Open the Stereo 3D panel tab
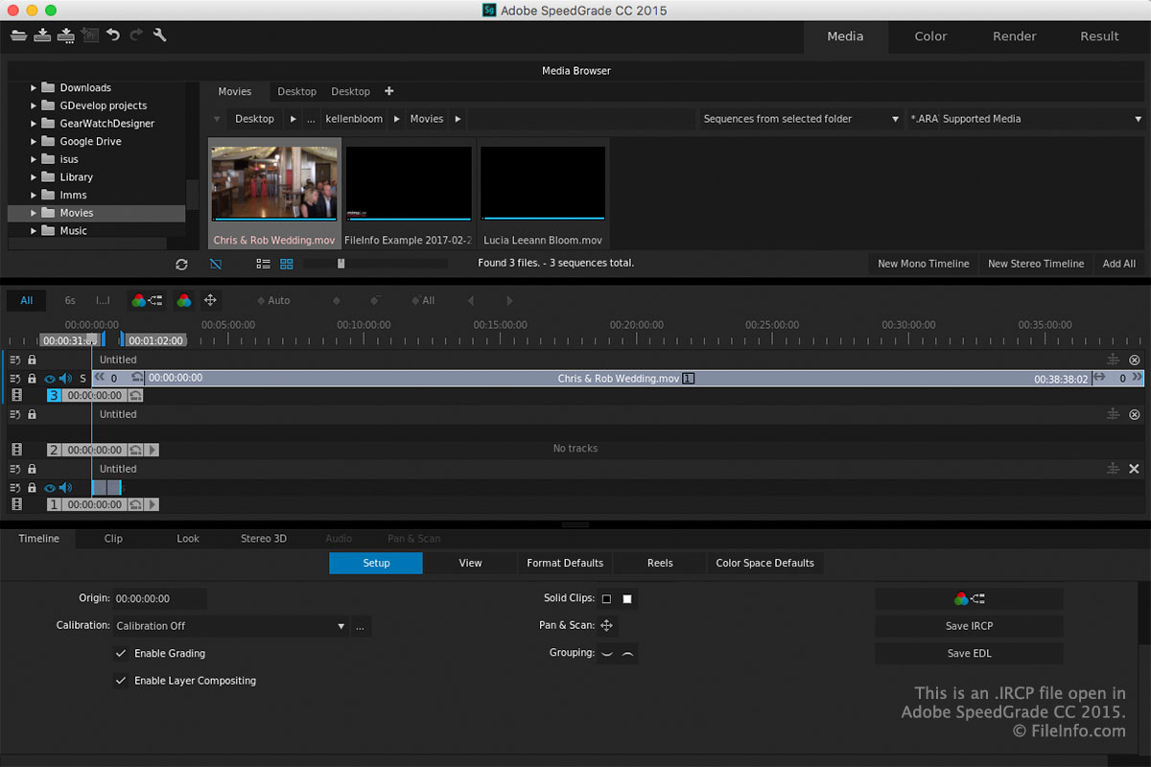Screen dimensions: 1151x767 pyautogui.click(x=264, y=539)
